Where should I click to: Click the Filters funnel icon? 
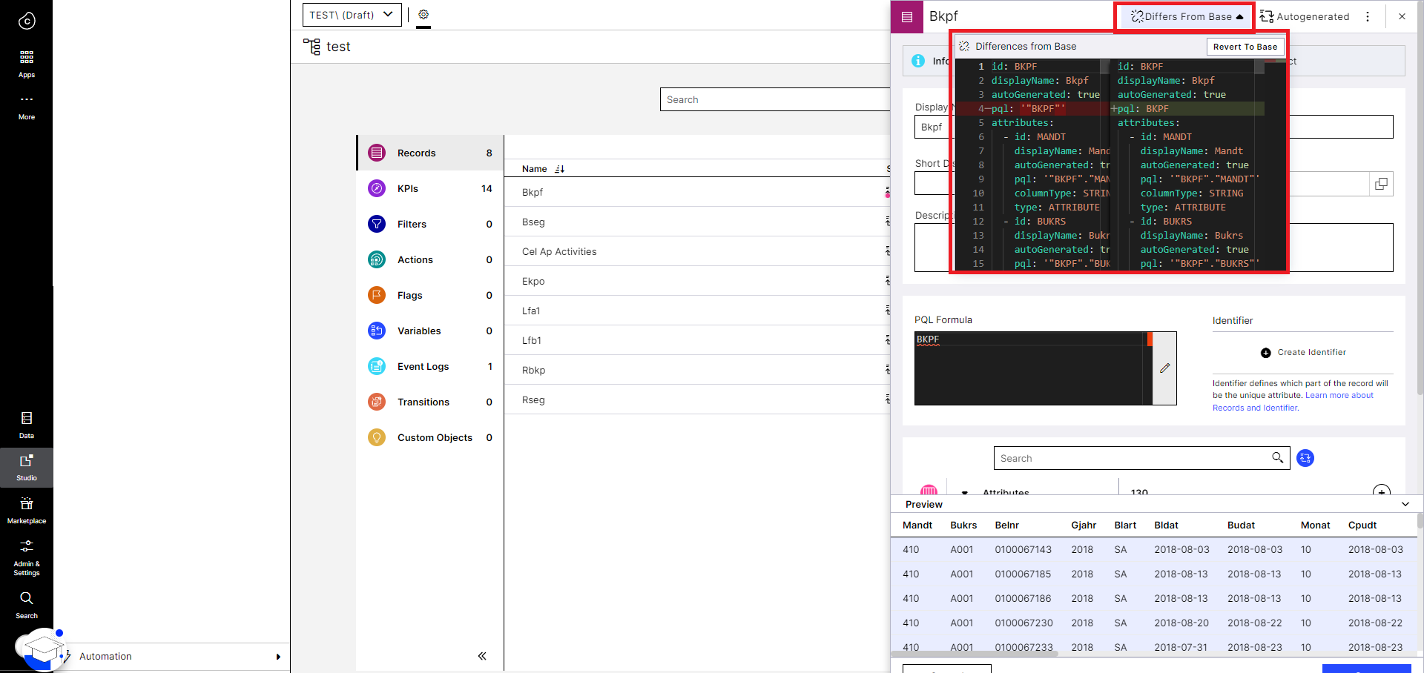(x=377, y=224)
